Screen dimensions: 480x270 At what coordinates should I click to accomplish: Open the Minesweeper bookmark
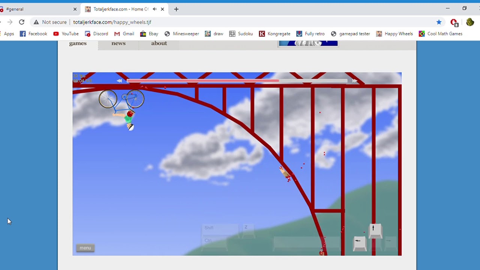point(181,34)
